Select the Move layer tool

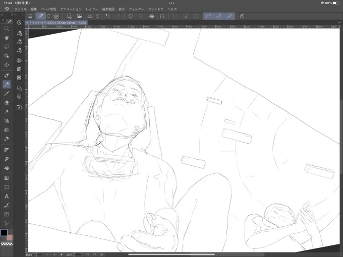point(7,65)
